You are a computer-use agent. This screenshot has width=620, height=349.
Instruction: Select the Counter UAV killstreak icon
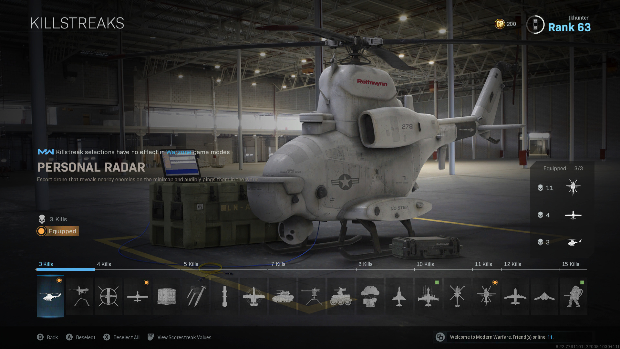108,296
